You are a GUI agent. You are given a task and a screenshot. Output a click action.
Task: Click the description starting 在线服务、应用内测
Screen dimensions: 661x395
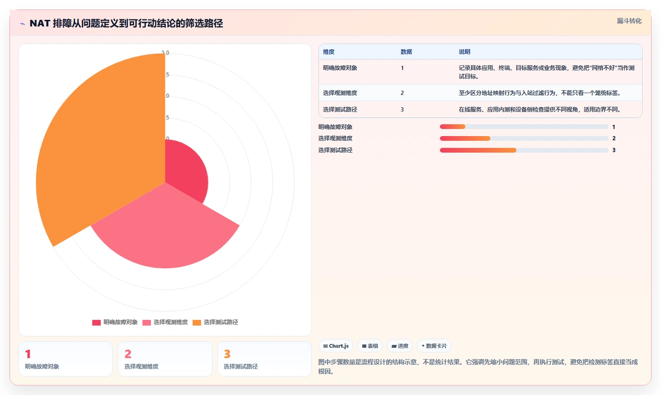tap(540, 110)
